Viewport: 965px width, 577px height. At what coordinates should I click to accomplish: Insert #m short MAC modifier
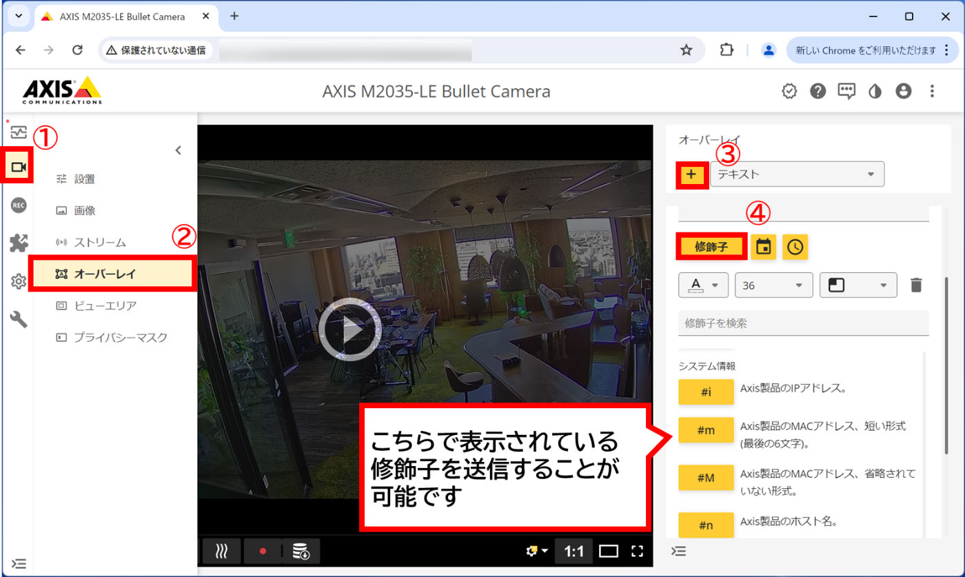tap(706, 430)
